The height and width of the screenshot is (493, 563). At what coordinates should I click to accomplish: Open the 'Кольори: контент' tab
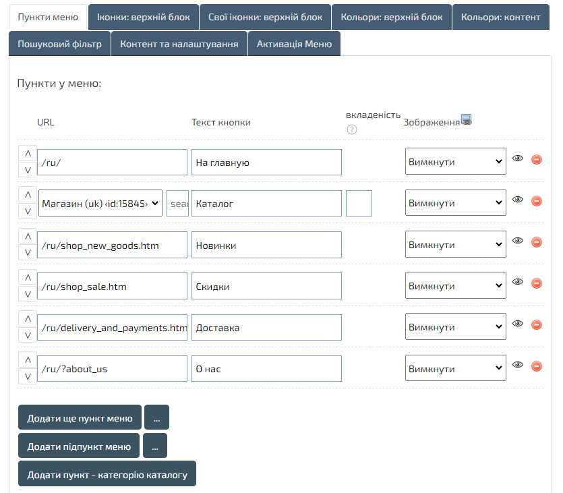point(500,17)
